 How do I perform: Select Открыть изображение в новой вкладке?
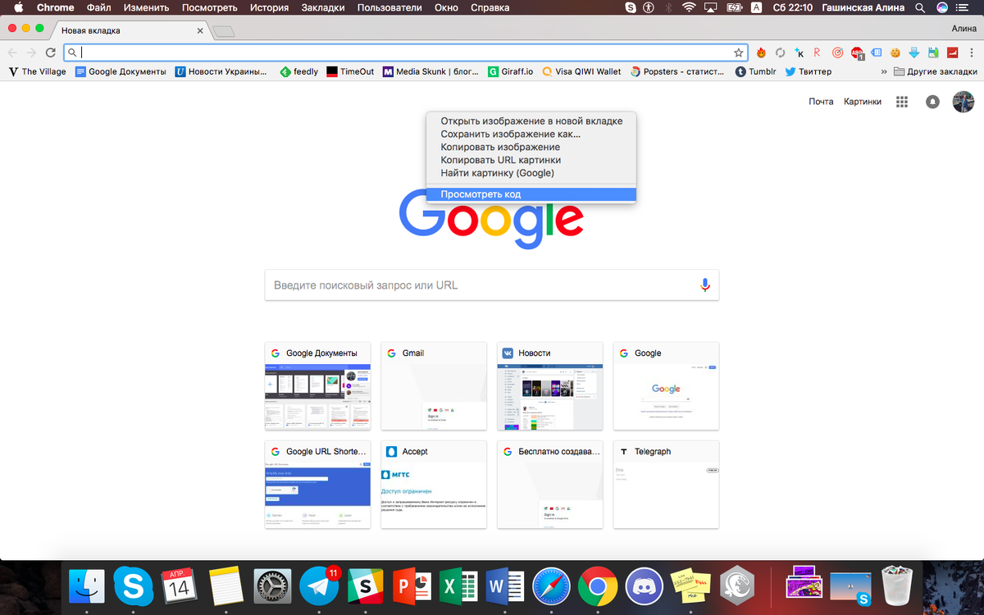pyautogui.click(x=531, y=121)
